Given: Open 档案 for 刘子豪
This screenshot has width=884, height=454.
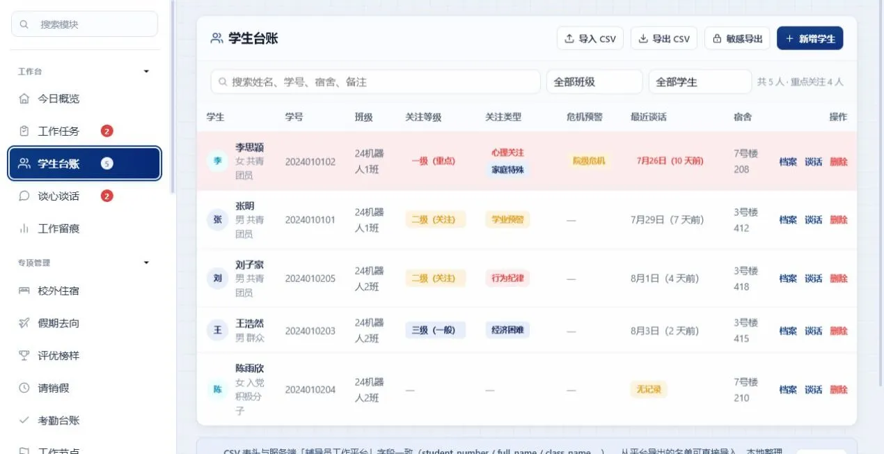Looking at the screenshot, I should (x=788, y=279).
